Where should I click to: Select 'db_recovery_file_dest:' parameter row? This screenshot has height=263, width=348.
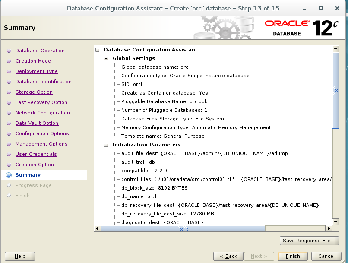click(x=220, y=205)
